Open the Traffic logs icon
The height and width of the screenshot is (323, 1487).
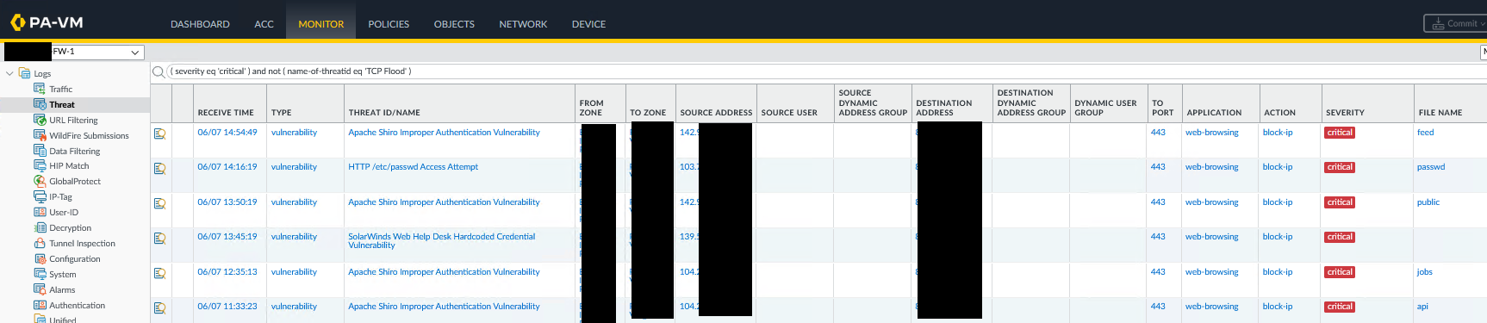39,89
